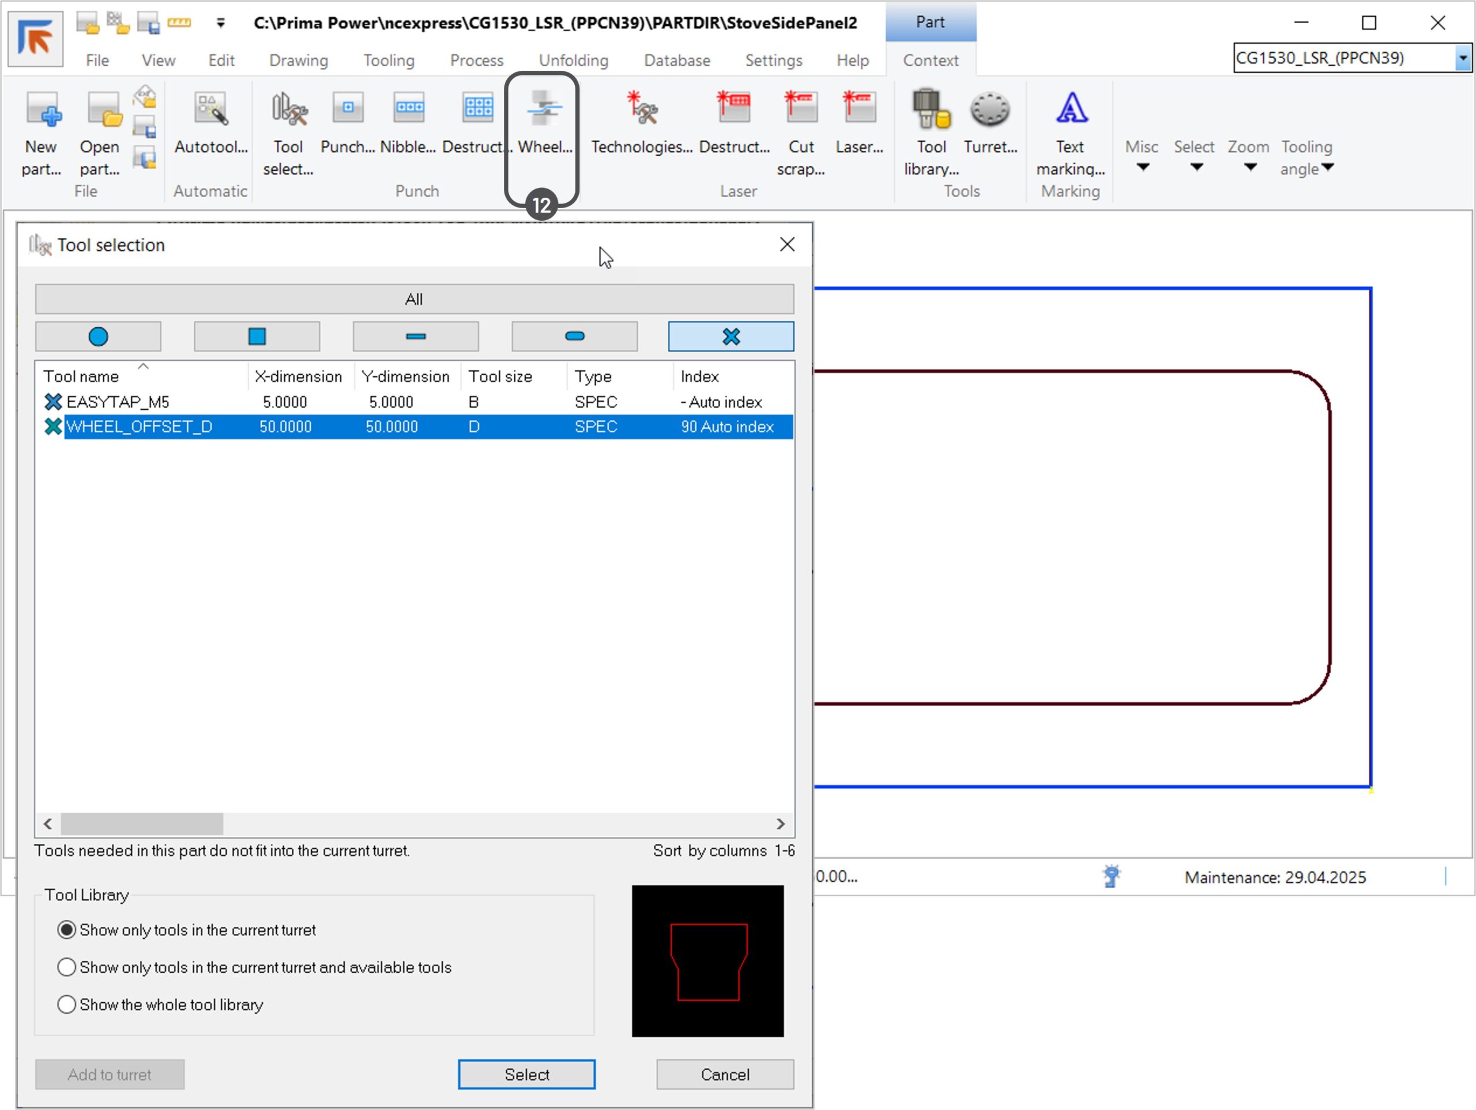
Task: Open the quick access toolbar customize arrow
Action: pyautogui.click(x=221, y=24)
